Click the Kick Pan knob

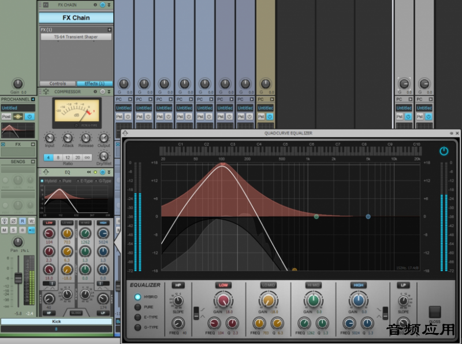[x=18, y=242]
